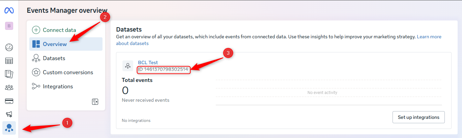Screen dimensions: 462x138
Task: Select Overview in navigation menu
Action: [x=55, y=44]
